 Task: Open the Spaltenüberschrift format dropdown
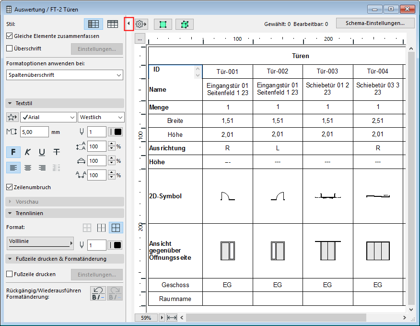65,75
